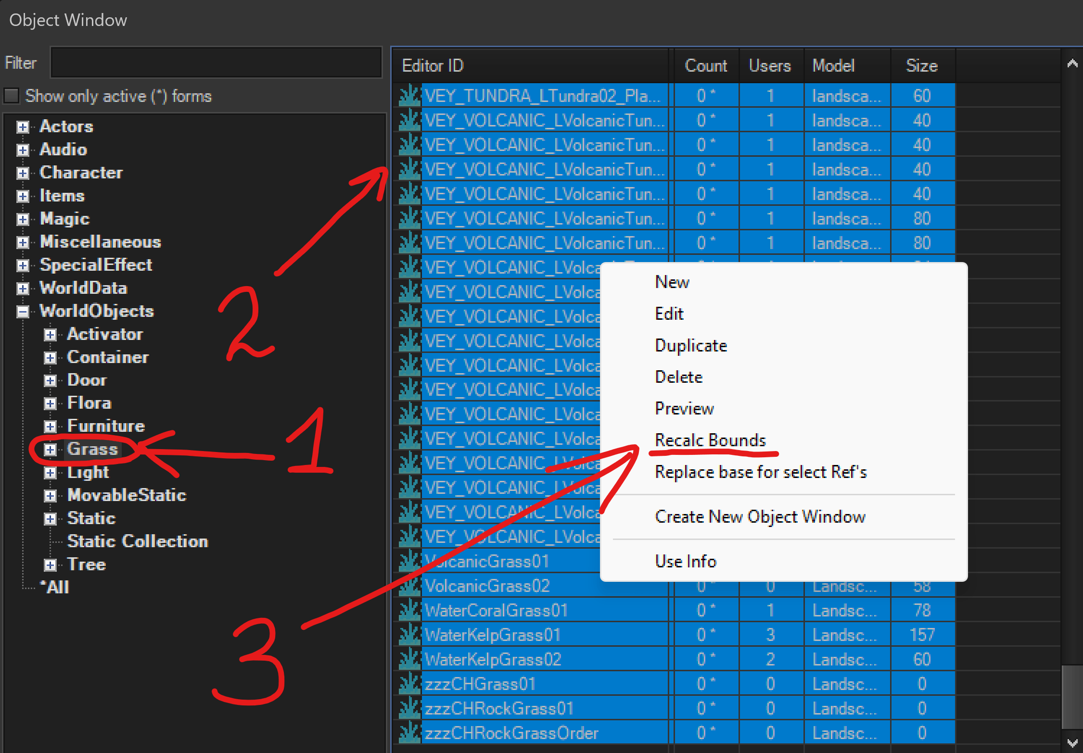1083x753 pixels.
Task: Click the vertical scrollbar thumb
Action: tap(1072, 696)
